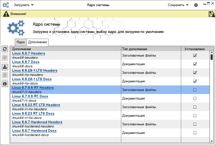Click the checkmark apply icon in sidebar

5,57
